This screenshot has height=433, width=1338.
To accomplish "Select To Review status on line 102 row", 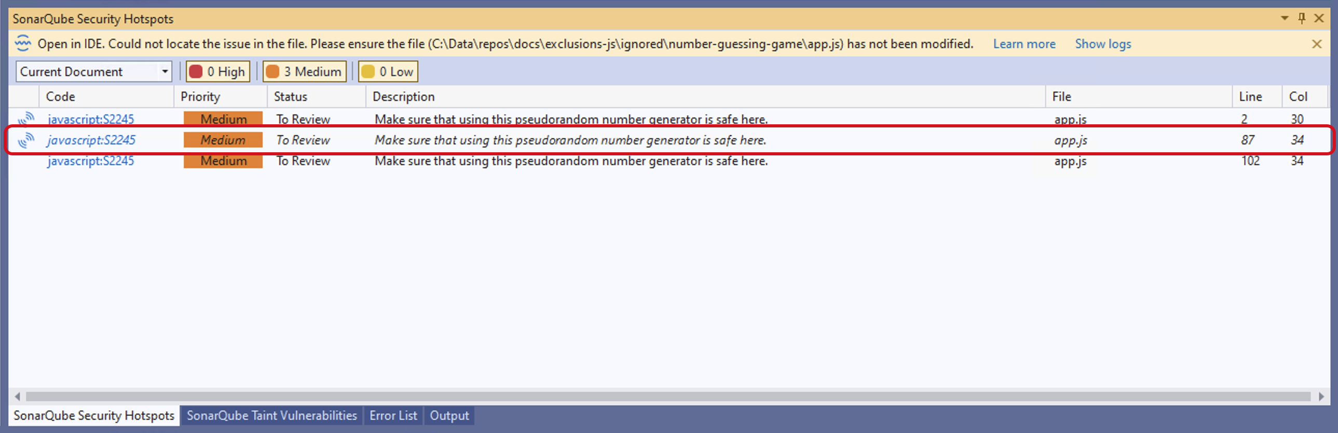I will 303,161.
